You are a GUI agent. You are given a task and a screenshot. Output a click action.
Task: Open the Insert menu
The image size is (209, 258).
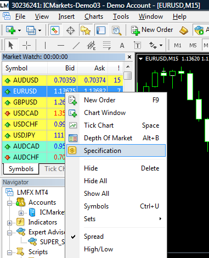[x=66, y=17]
